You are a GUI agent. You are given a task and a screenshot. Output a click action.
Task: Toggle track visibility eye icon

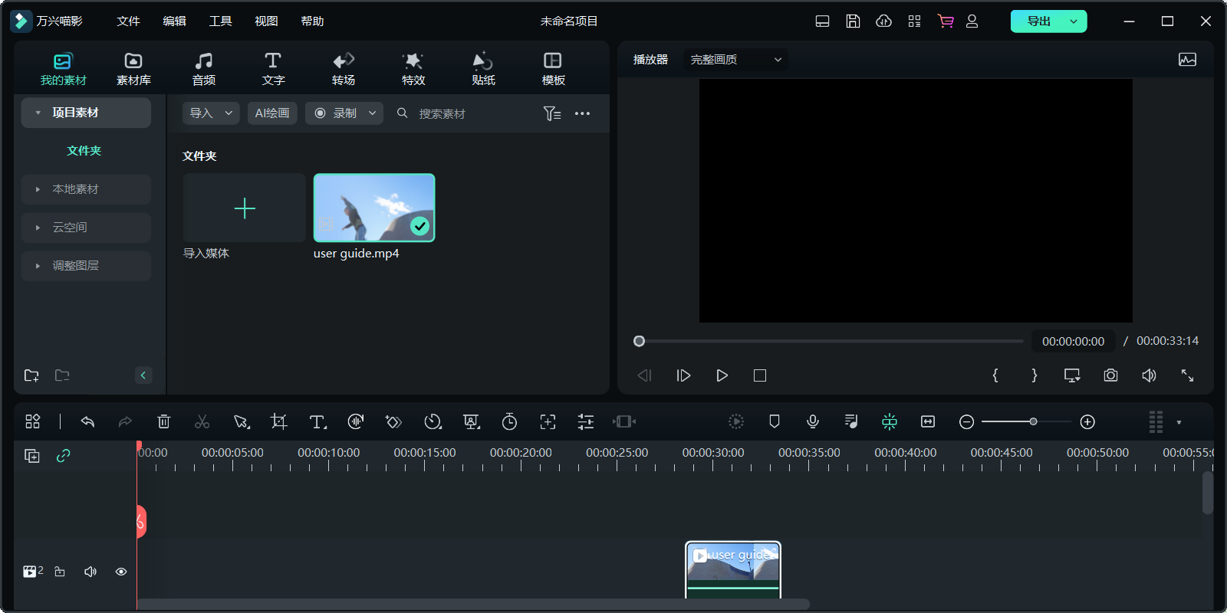[121, 572]
